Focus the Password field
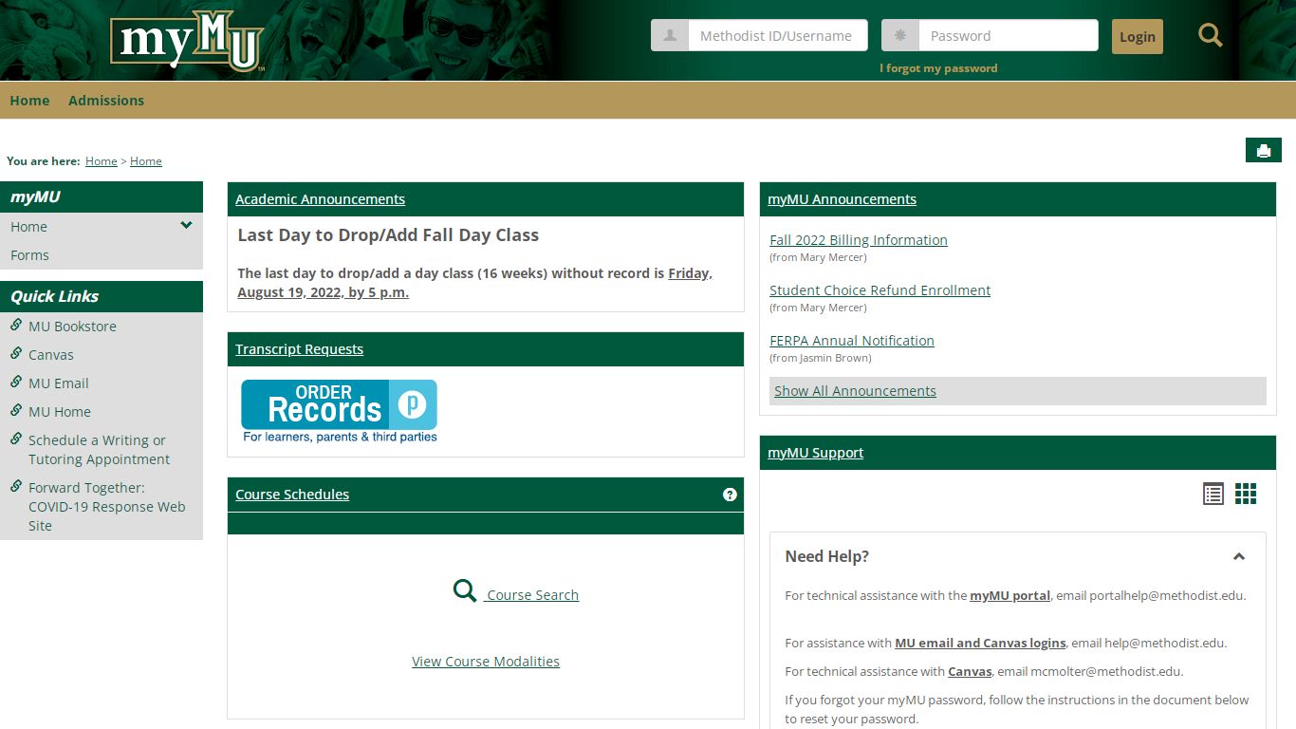The width and height of the screenshot is (1296, 729). 1009,36
